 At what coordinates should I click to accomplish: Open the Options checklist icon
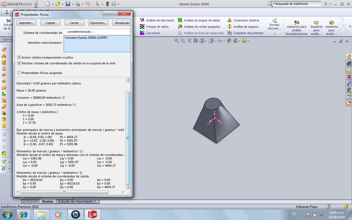click(114, 4)
